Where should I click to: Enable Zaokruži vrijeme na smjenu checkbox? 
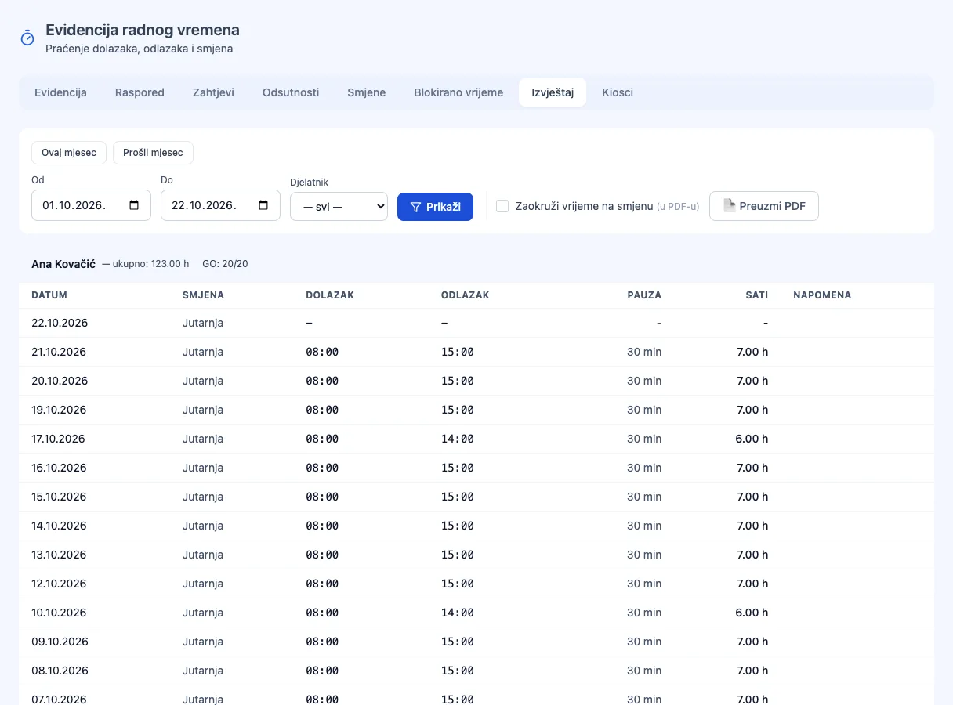(x=502, y=206)
